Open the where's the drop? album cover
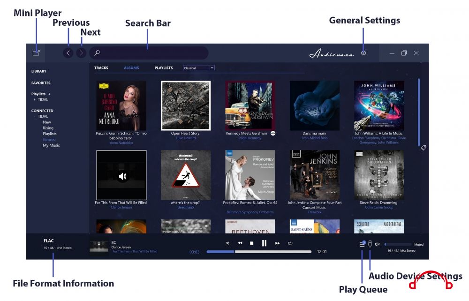469x301 pixels. pyautogui.click(x=186, y=175)
